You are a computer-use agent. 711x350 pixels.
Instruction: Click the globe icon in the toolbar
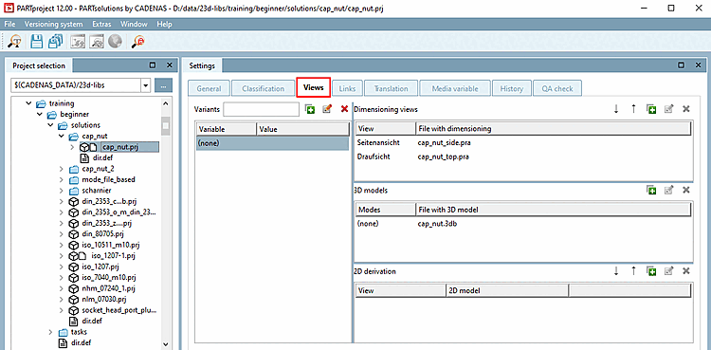point(116,42)
